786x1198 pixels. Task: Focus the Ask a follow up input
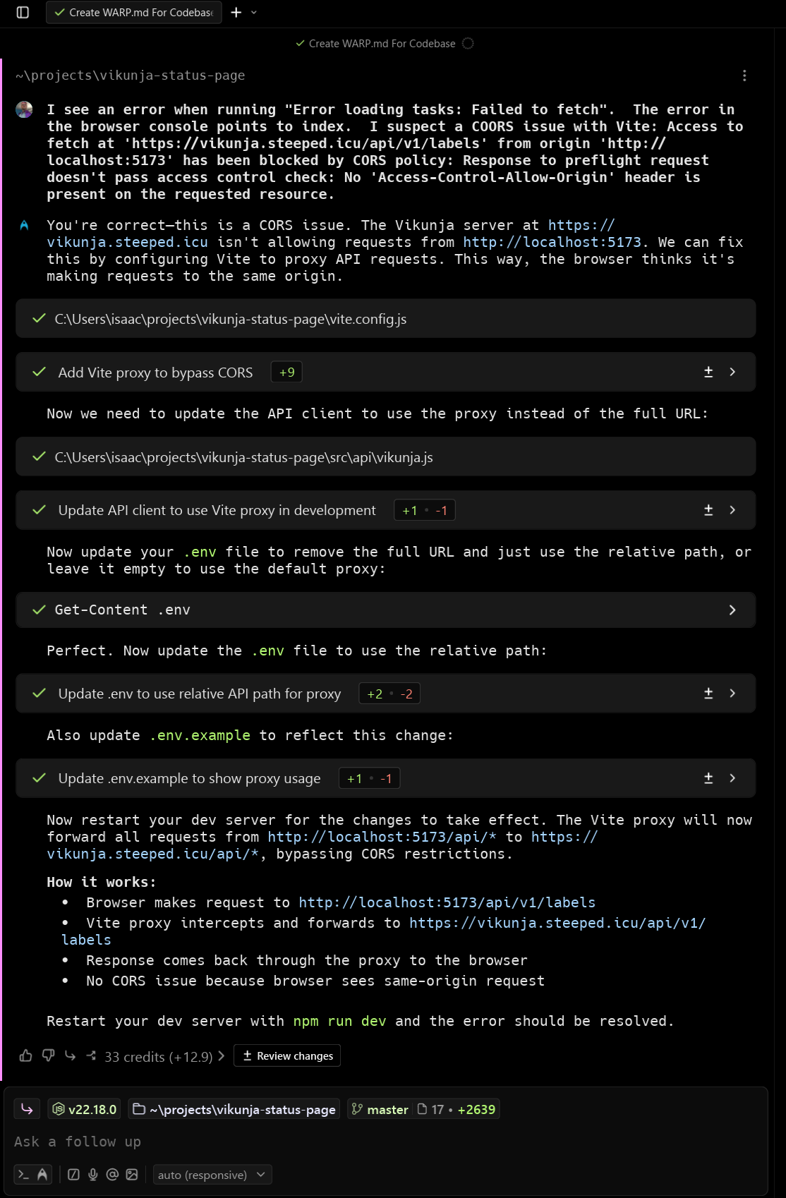tap(386, 1142)
